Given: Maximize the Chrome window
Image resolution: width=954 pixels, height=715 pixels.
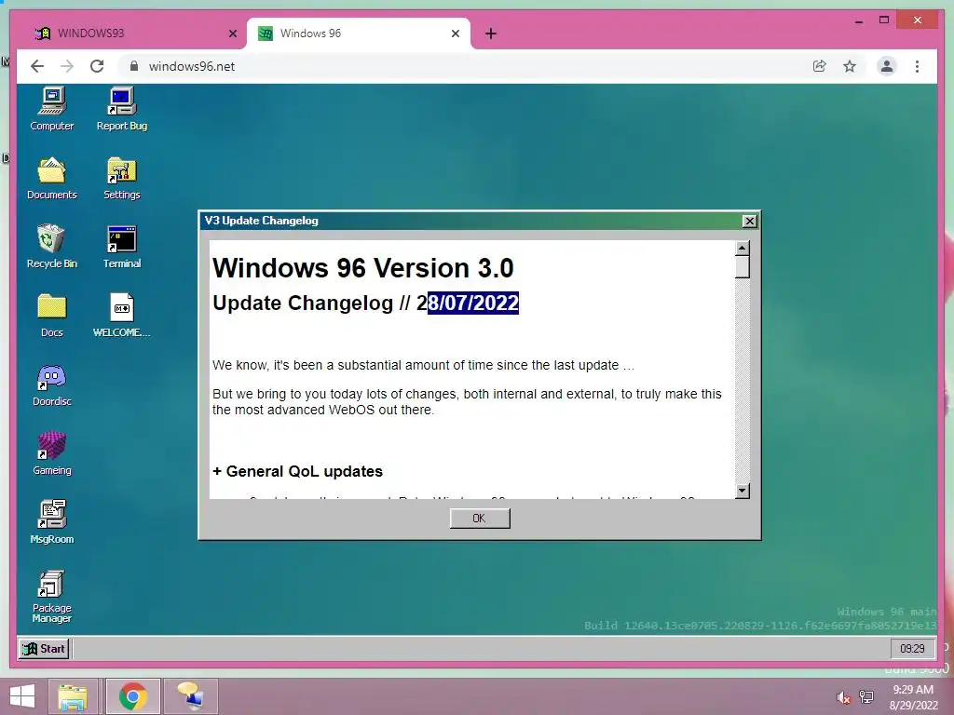Looking at the screenshot, I should pos(884,20).
